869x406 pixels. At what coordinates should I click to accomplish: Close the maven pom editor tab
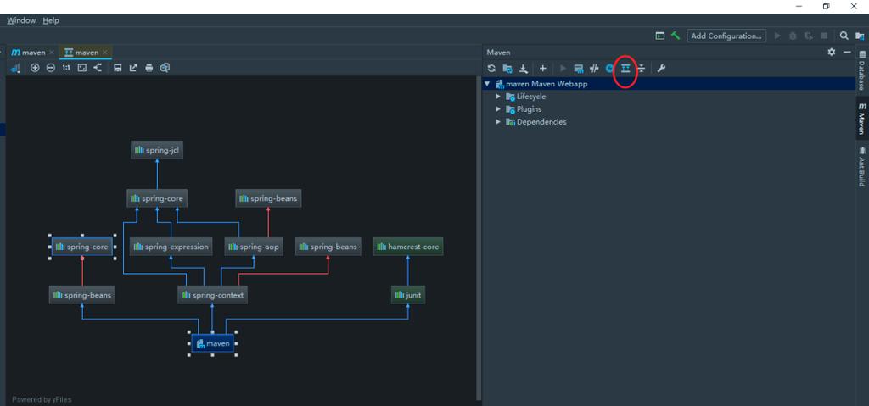52,53
